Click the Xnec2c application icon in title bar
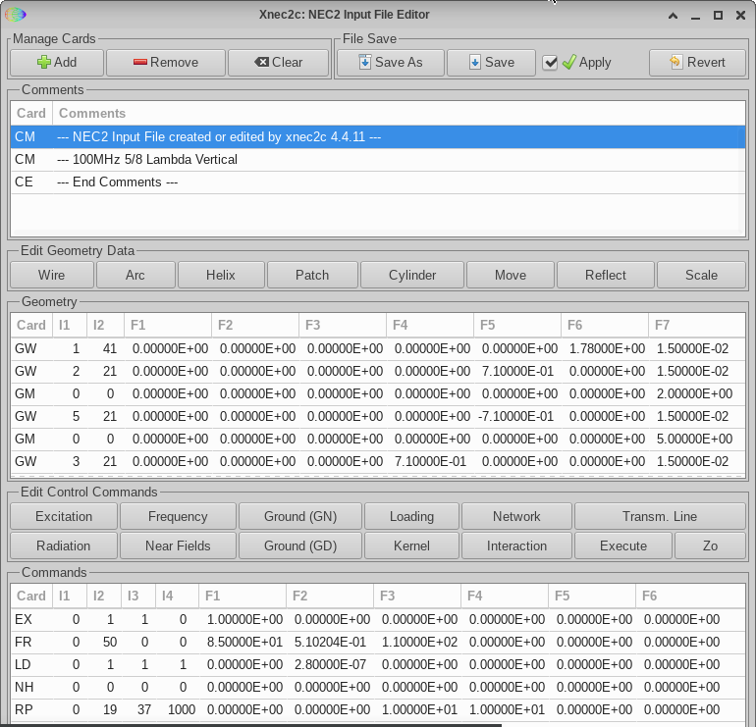 point(16,15)
